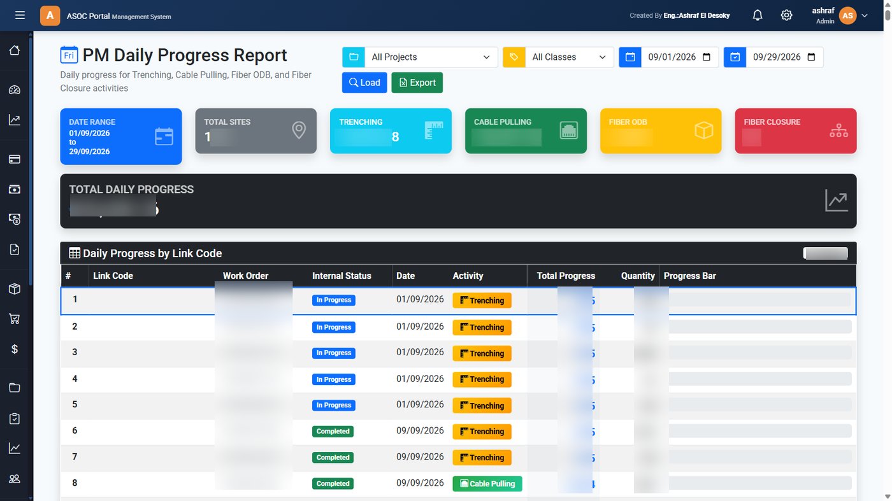Open the dashboard gauge sidebar icon

pyautogui.click(x=15, y=90)
